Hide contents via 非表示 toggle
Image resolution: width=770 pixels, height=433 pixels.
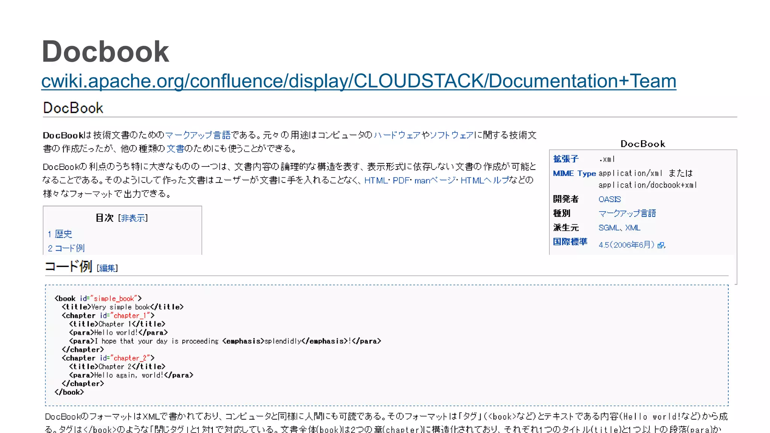[x=133, y=218]
